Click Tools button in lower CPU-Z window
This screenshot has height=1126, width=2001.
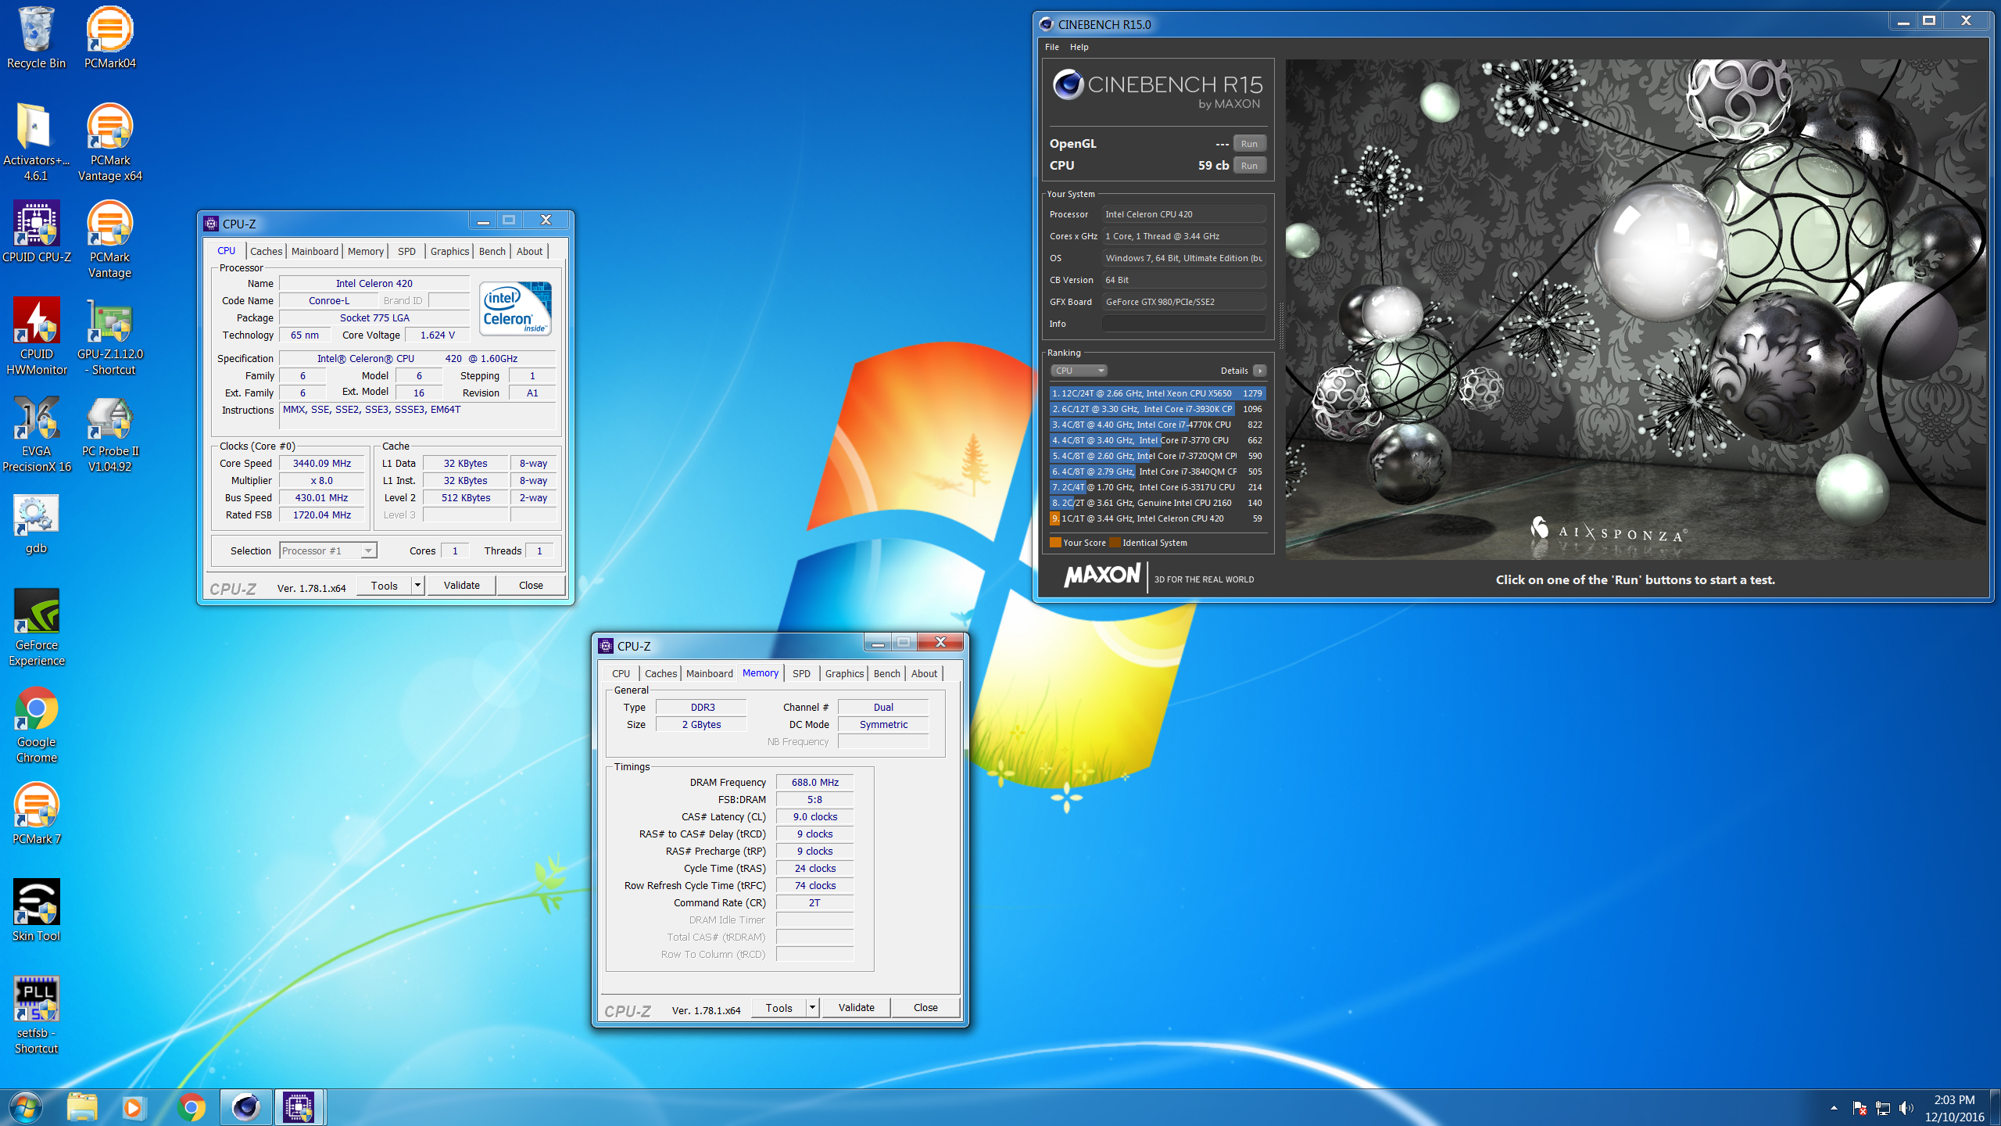pyautogui.click(x=779, y=1007)
